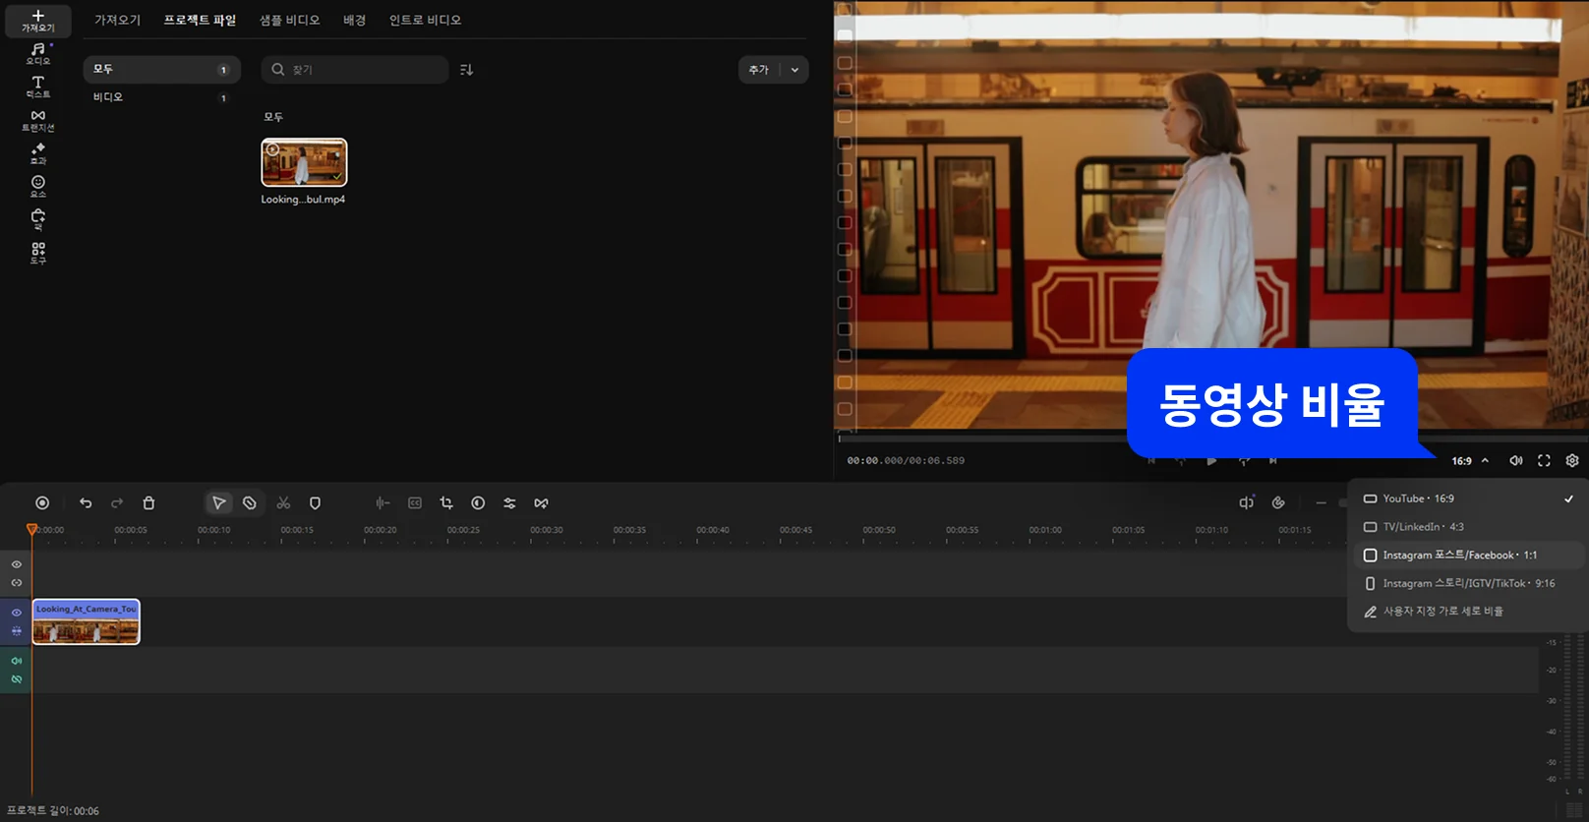Enter fullscreen preview mode
The width and height of the screenshot is (1589, 822).
pyautogui.click(x=1544, y=461)
